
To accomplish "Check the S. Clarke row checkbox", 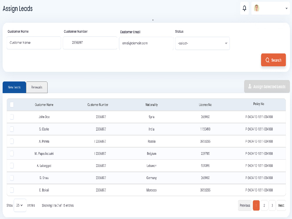I will click(x=12, y=129).
